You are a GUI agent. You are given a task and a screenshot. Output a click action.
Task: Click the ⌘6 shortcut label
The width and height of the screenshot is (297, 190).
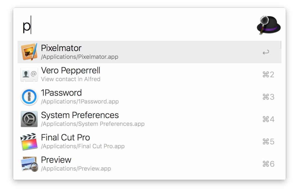[268, 164]
